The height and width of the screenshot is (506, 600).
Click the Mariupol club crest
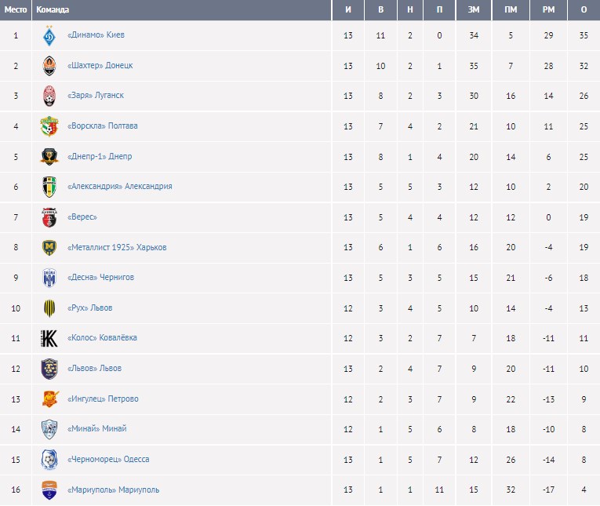[x=49, y=490]
